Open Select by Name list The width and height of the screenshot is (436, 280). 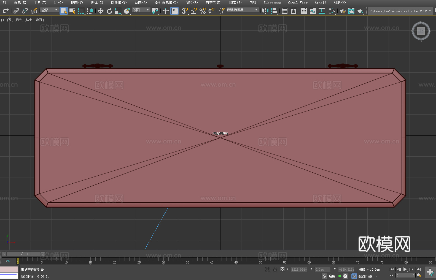click(x=72, y=11)
